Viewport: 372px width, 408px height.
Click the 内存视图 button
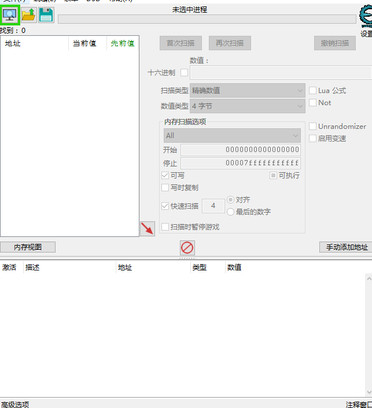tap(28, 247)
